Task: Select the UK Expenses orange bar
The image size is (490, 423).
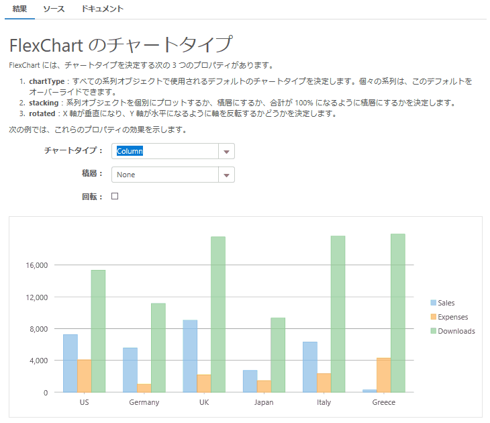Action: (204, 383)
